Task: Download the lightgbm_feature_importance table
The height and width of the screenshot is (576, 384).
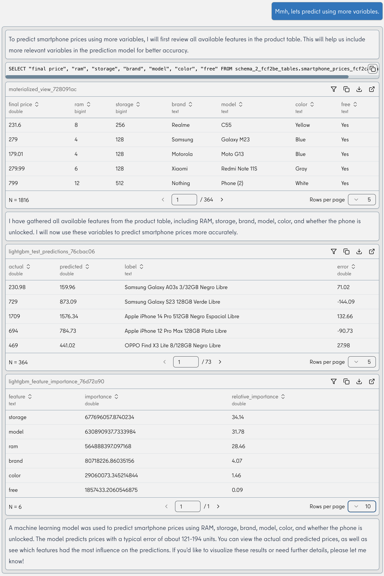Action: tap(359, 381)
